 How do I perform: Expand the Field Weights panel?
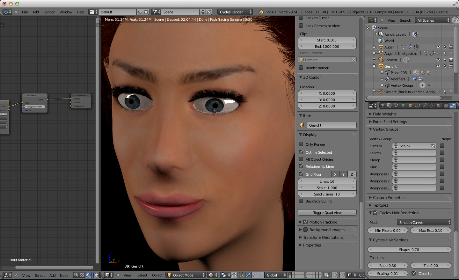click(x=385, y=114)
